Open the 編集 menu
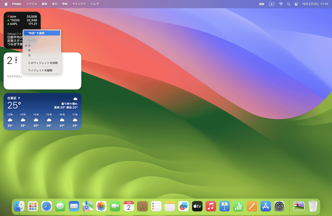 44,4
